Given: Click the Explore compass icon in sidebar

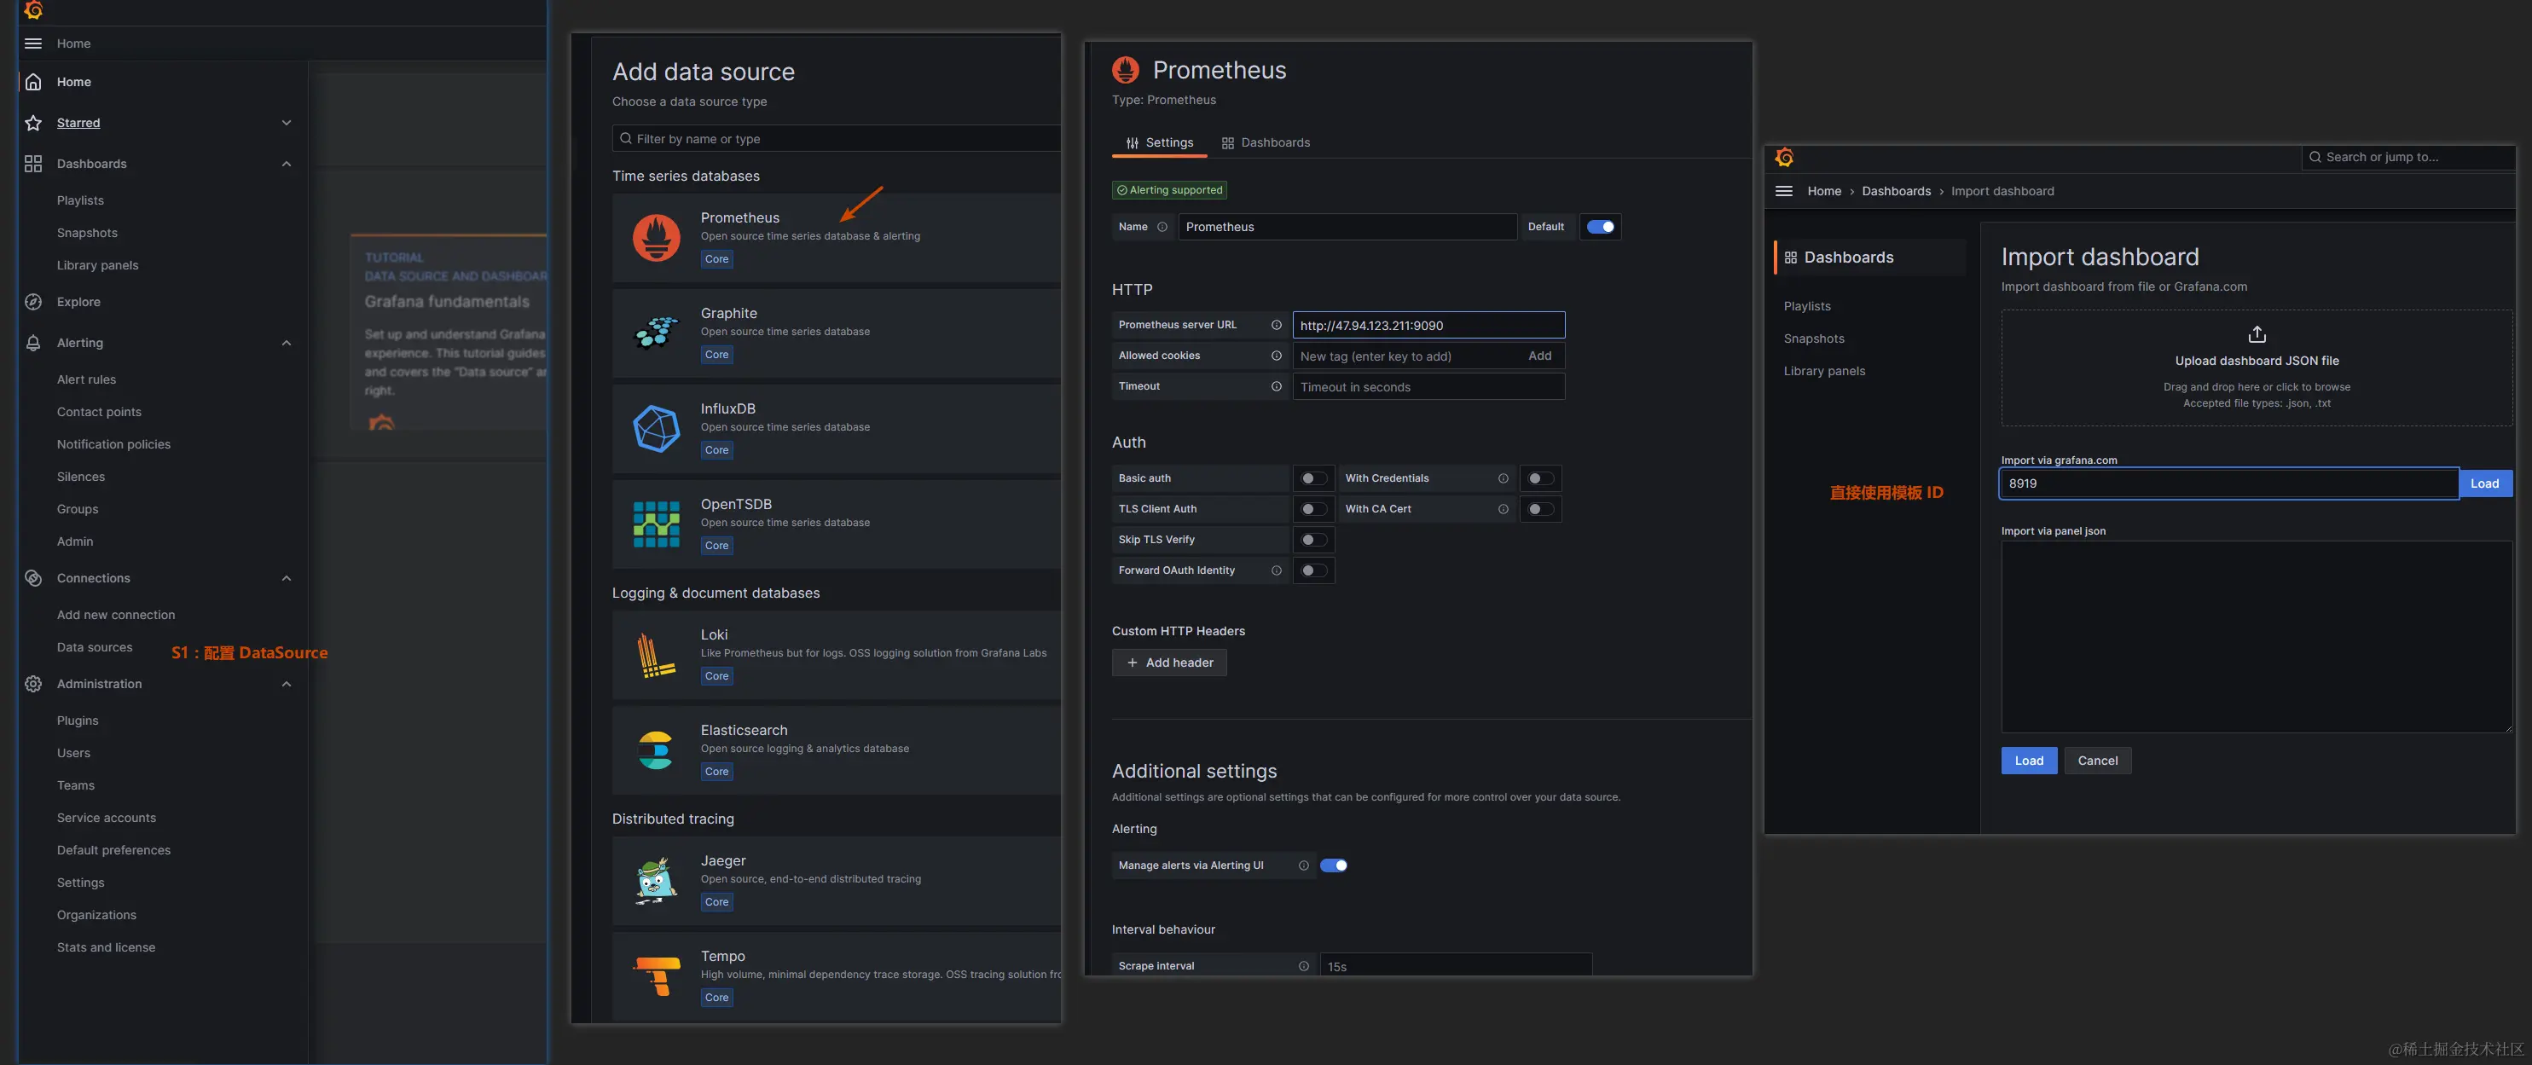Looking at the screenshot, I should pyautogui.click(x=33, y=302).
